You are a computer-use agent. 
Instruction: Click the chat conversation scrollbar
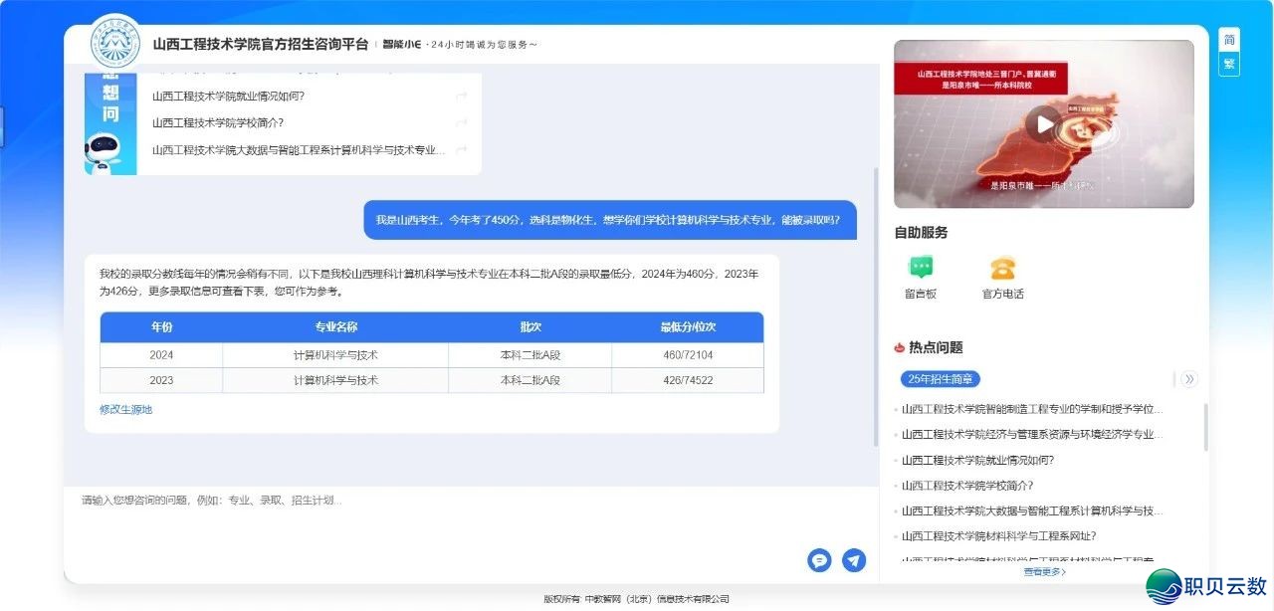tap(875, 306)
